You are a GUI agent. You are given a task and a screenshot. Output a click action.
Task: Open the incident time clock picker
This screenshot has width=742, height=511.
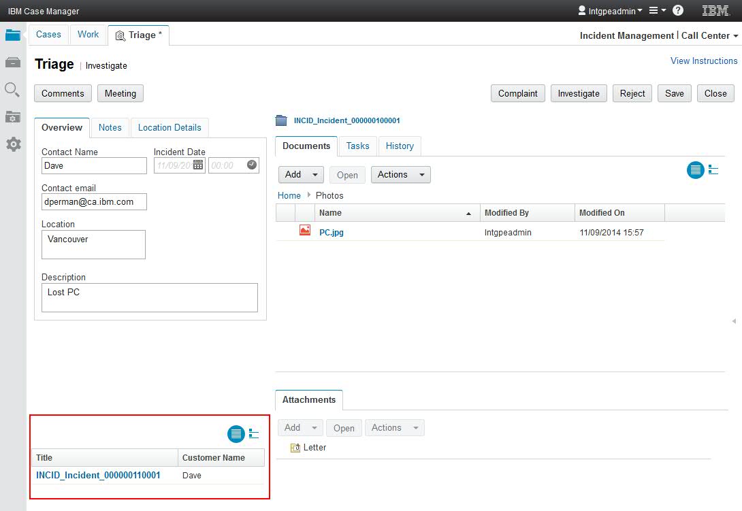(252, 165)
